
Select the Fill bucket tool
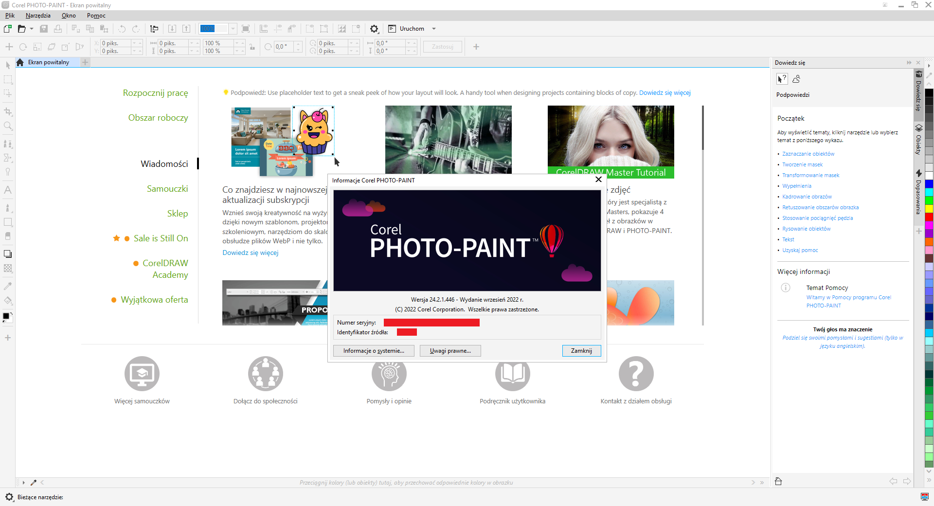point(8,300)
